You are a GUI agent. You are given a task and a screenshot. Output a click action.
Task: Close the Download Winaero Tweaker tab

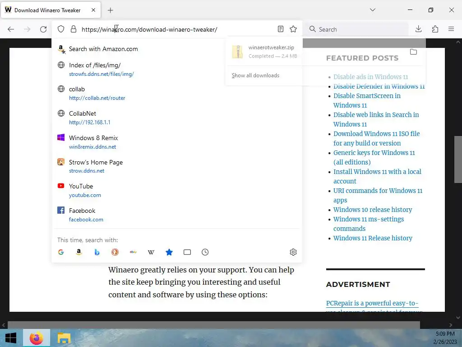point(93,10)
